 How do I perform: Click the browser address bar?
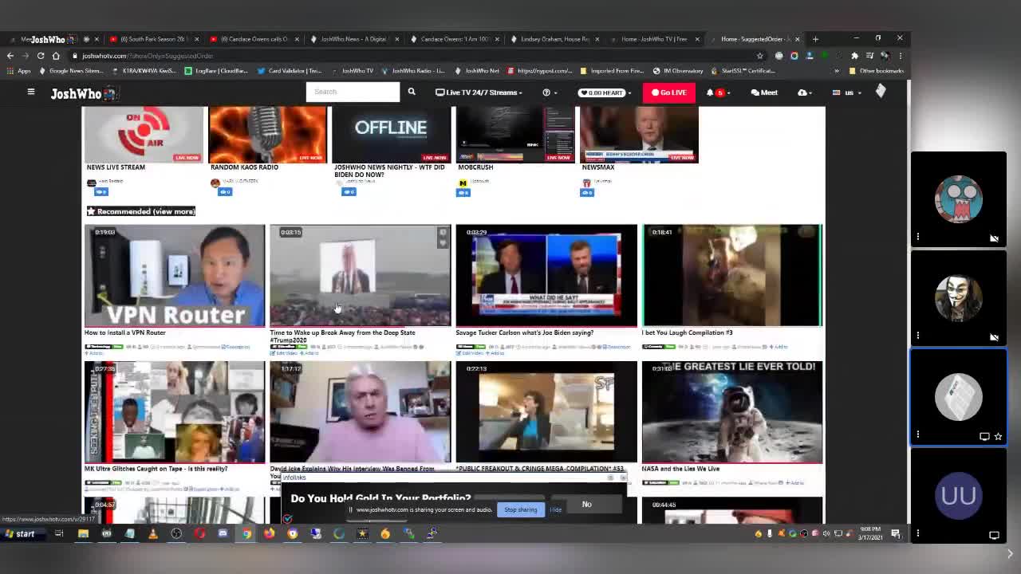coord(415,56)
